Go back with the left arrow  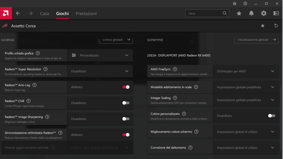click(x=18, y=13)
